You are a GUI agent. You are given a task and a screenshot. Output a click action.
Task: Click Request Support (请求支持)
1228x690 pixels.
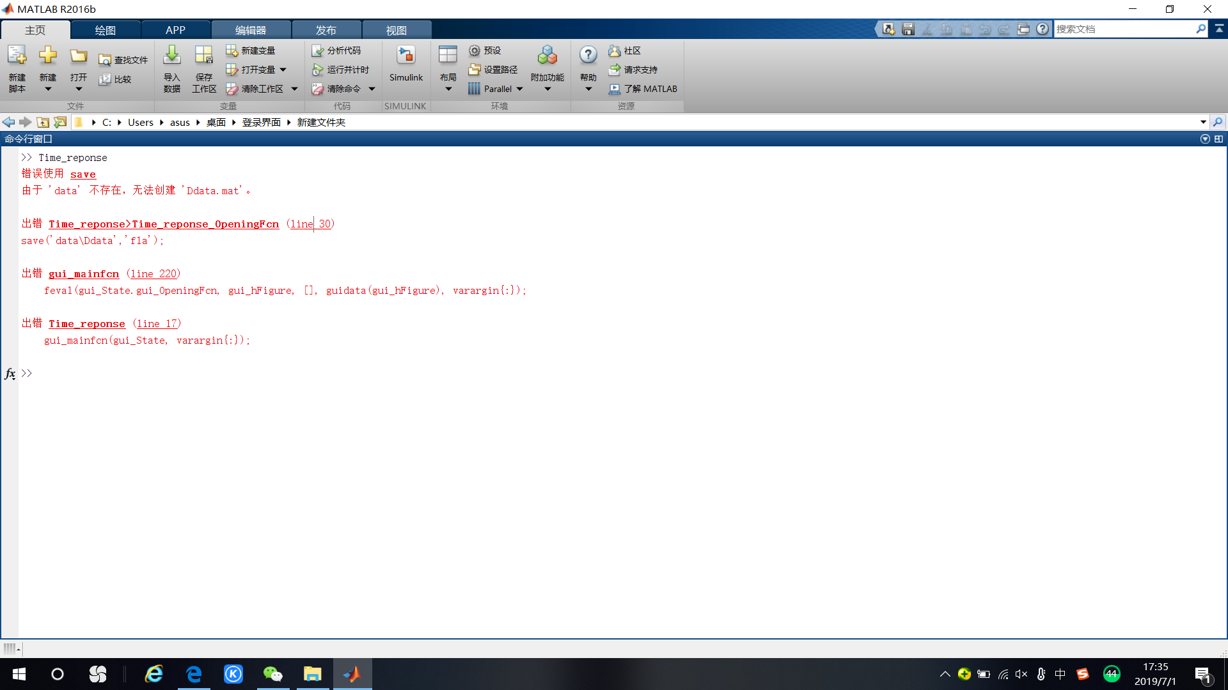pyautogui.click(x=633, y=70)
